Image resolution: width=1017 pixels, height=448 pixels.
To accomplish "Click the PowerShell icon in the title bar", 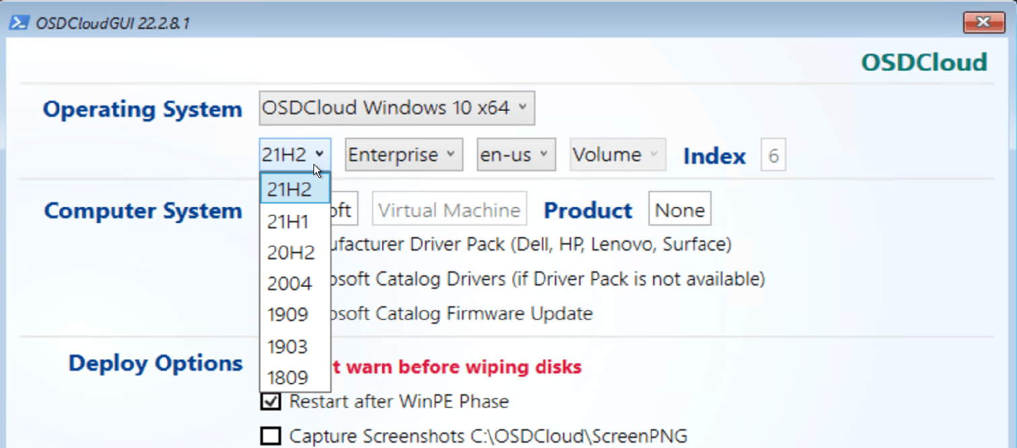I will [x=16, y=21].
